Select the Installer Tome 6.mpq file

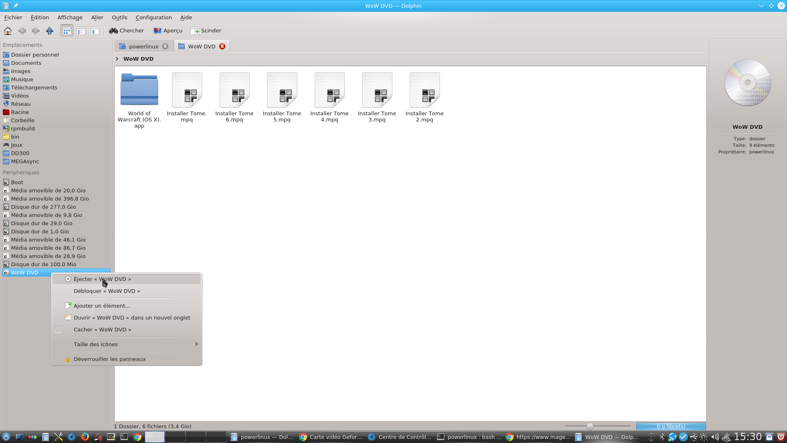click(234, 98)
